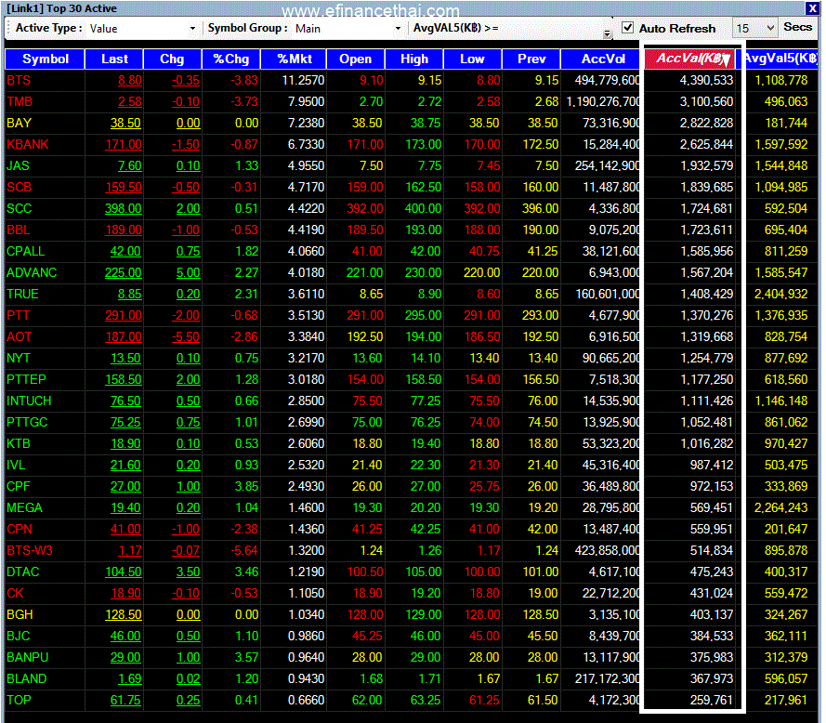Select the PTTEP symbol

coord(26,379)
